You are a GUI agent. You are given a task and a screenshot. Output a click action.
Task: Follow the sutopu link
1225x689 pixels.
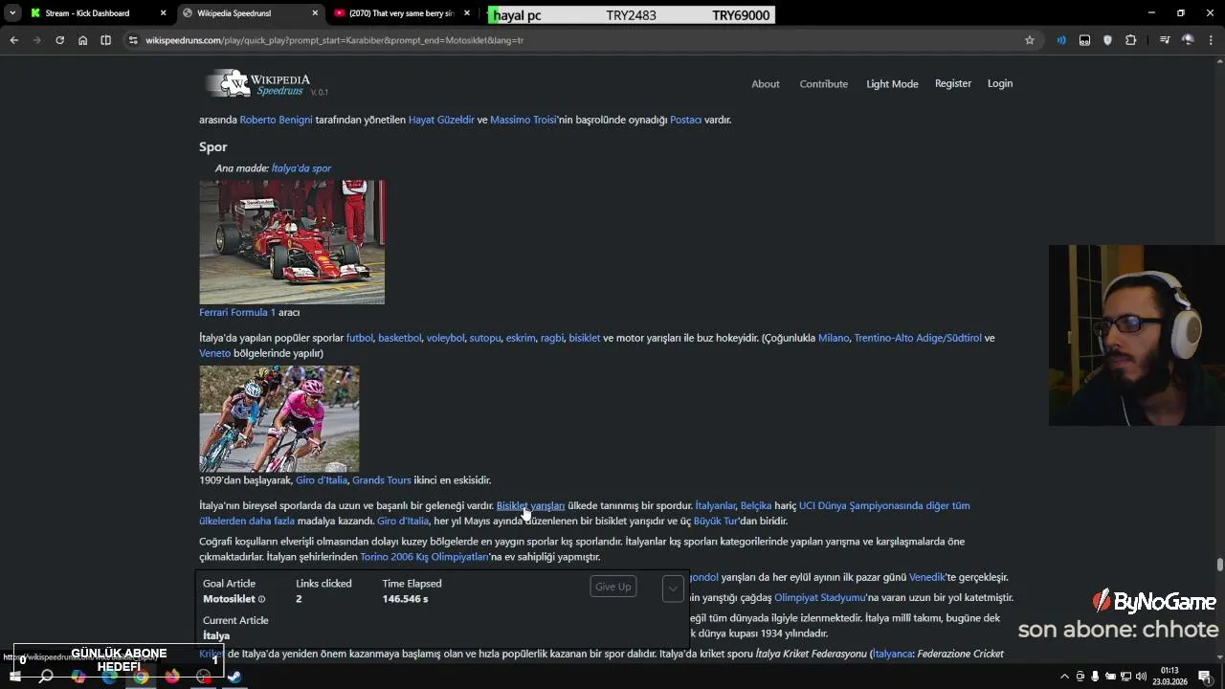[x=485, y=338]
